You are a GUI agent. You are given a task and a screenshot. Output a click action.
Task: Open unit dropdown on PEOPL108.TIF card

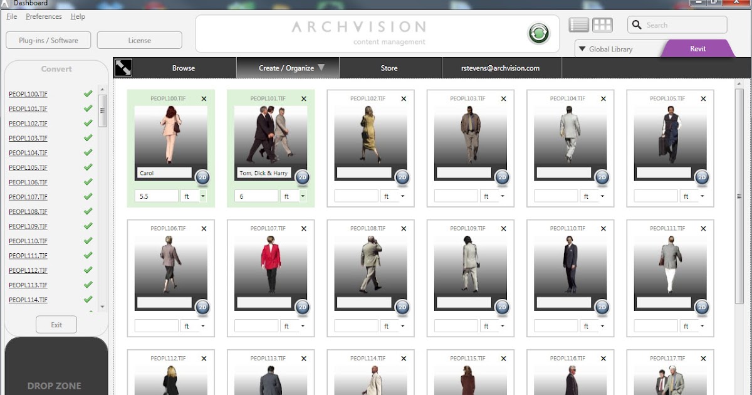[394, 326]
